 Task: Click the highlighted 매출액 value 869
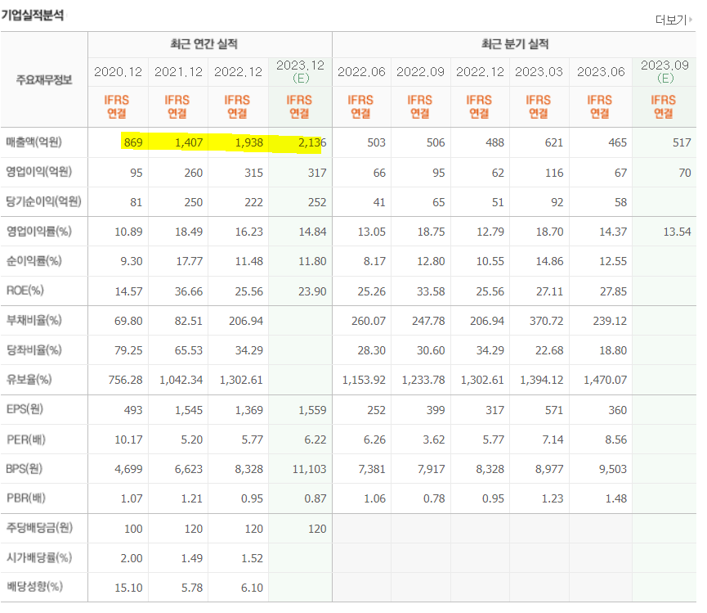[x=133, y=142]
